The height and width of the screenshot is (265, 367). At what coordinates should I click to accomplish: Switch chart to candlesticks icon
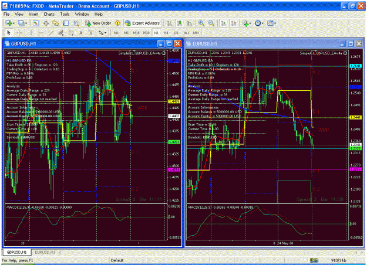180,23
